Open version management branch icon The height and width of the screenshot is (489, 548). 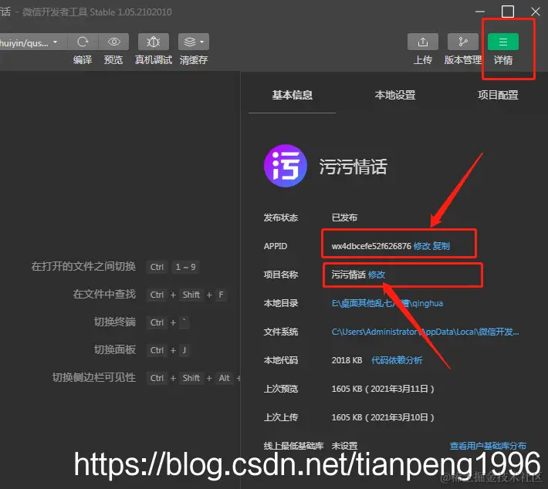tap(463, 42)
